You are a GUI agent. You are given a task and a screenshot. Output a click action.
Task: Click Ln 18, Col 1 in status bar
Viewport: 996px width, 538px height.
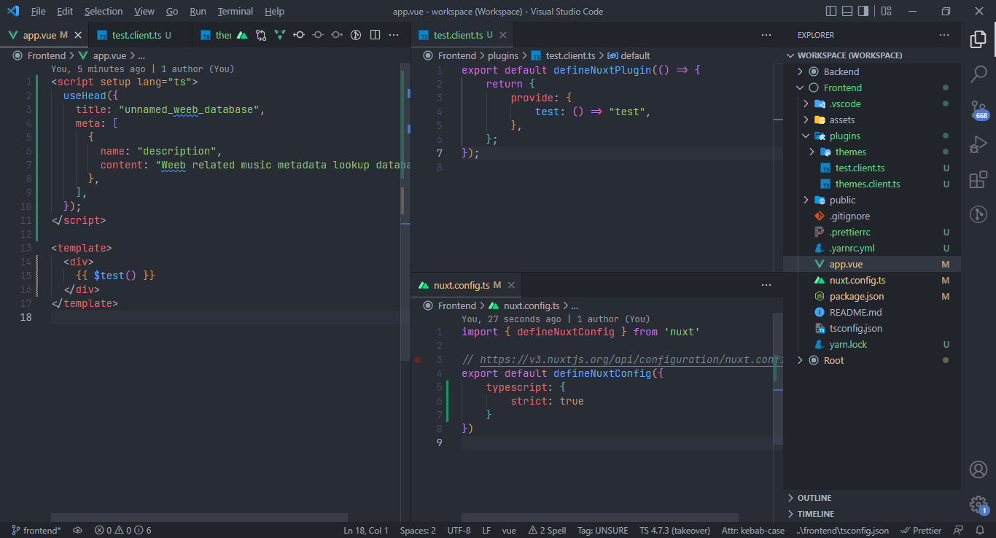coord(366,531)
